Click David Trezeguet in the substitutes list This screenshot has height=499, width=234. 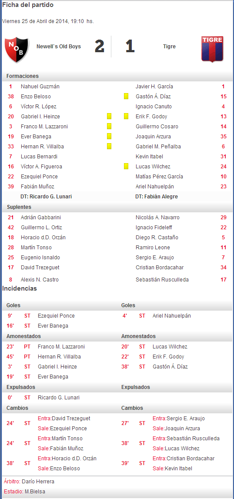pyautogui.click(x=40, y=267)
